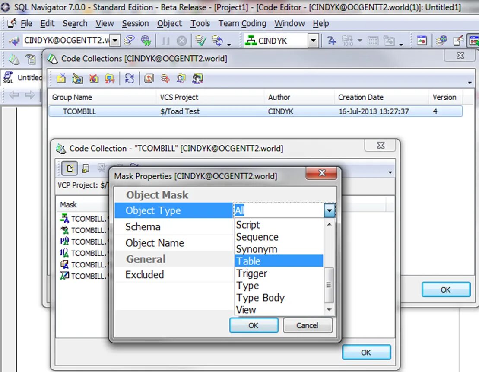Click OK in Mask Properties dialog
Viewport: 479px width, 372px height.
click(254, 325)
